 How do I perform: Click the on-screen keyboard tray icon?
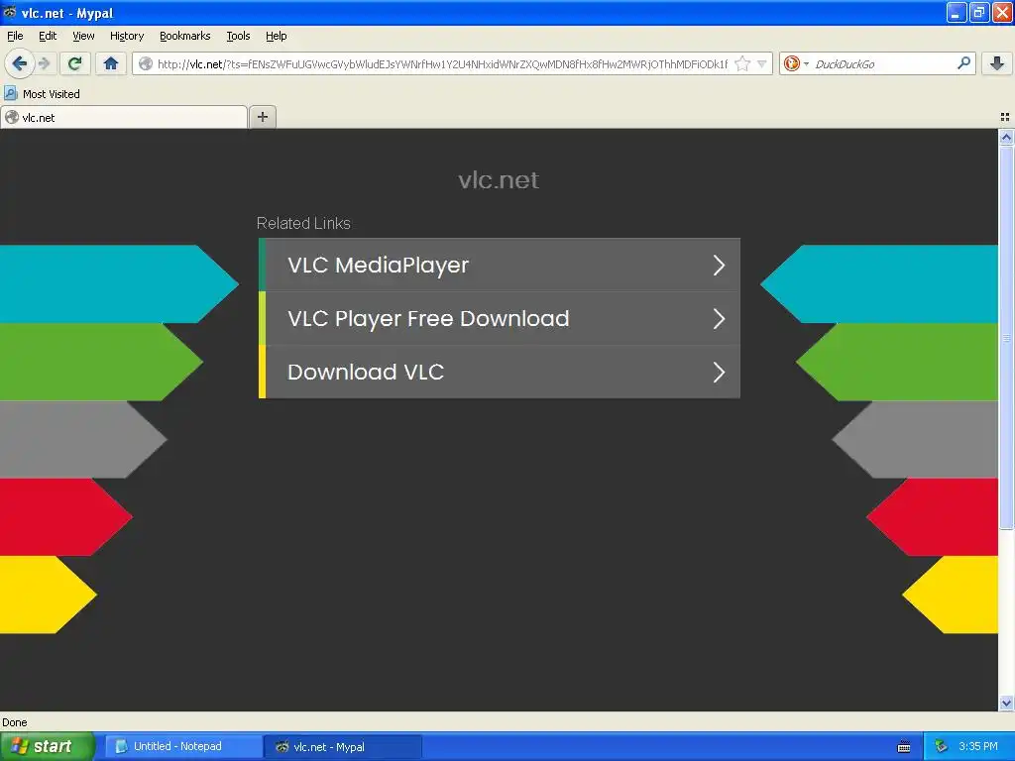tap(904, 747)
